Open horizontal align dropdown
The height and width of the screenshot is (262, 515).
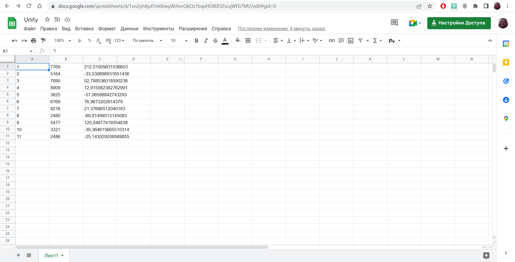click(x=278, y=41)
